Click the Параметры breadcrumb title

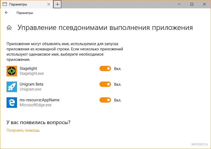click(25, 13)
